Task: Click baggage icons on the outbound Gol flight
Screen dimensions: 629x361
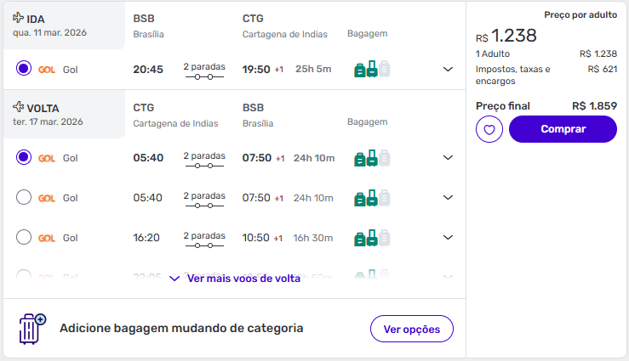Action: click(371, 69)
